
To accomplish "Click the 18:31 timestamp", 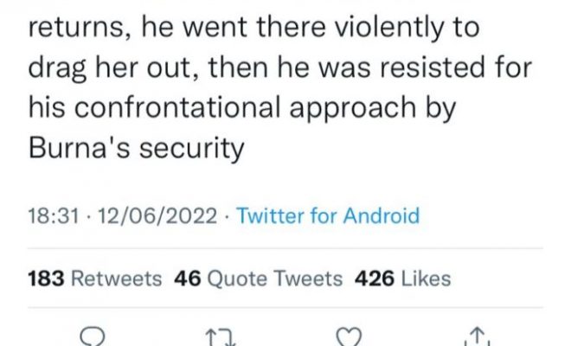I will 50,215.
